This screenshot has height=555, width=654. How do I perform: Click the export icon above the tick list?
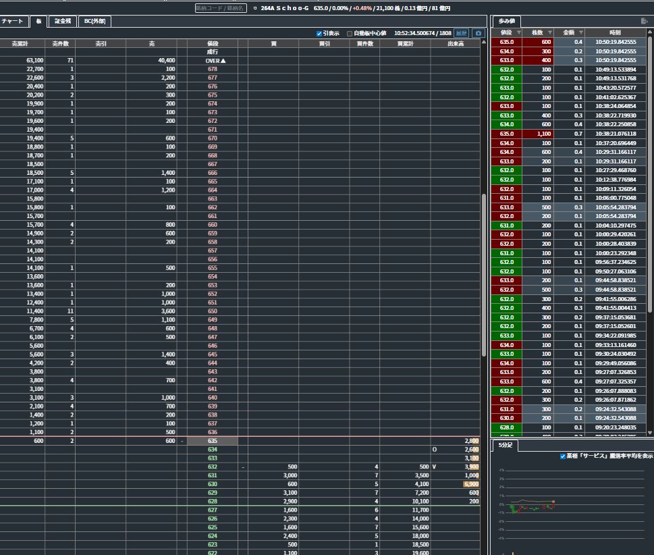[x=644, y=21]
